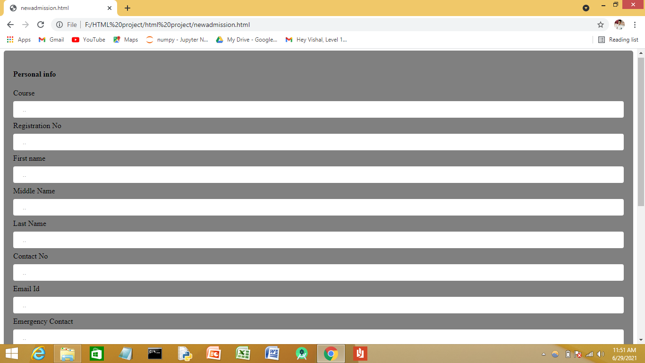This screenshot has height=363, width=645.
Task: Open the Maps bookmark
Action: [x=125, y=40]
